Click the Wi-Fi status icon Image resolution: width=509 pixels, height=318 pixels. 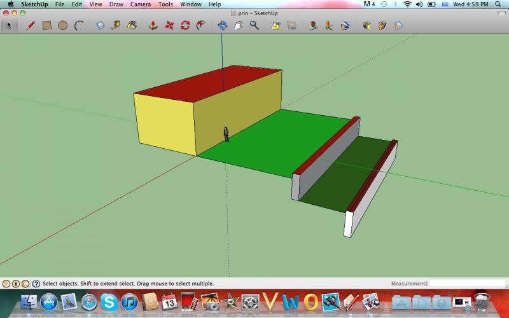point(407,4)
